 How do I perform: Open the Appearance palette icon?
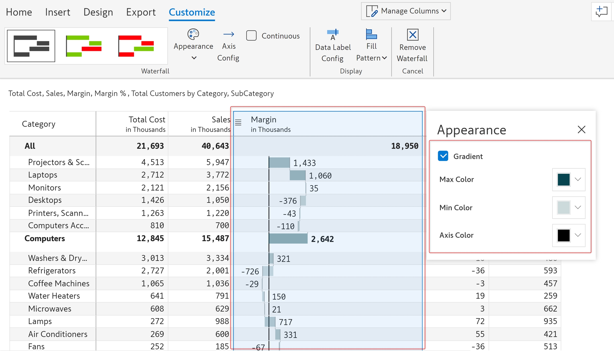pos(193,34)
